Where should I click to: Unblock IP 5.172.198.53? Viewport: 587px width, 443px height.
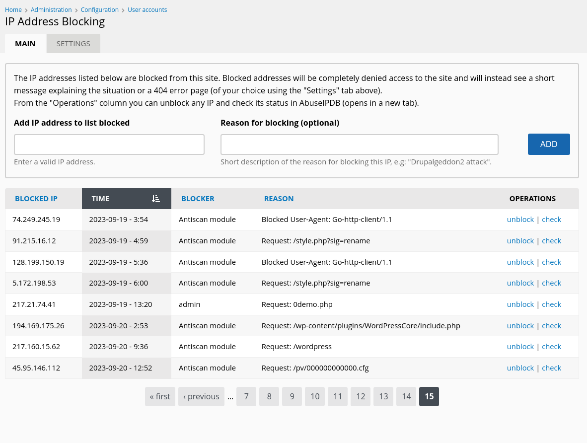pos(520,283)
